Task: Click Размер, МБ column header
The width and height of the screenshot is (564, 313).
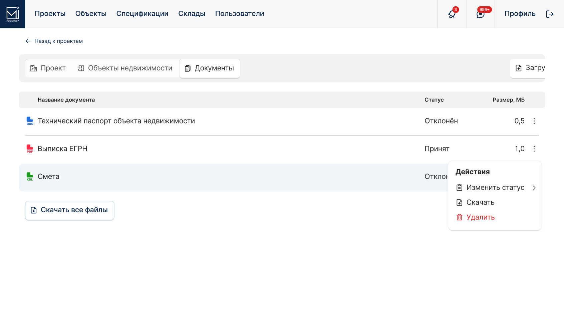Action: coord(509,100)
